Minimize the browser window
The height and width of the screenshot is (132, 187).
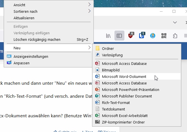click(x=161, y=11)
